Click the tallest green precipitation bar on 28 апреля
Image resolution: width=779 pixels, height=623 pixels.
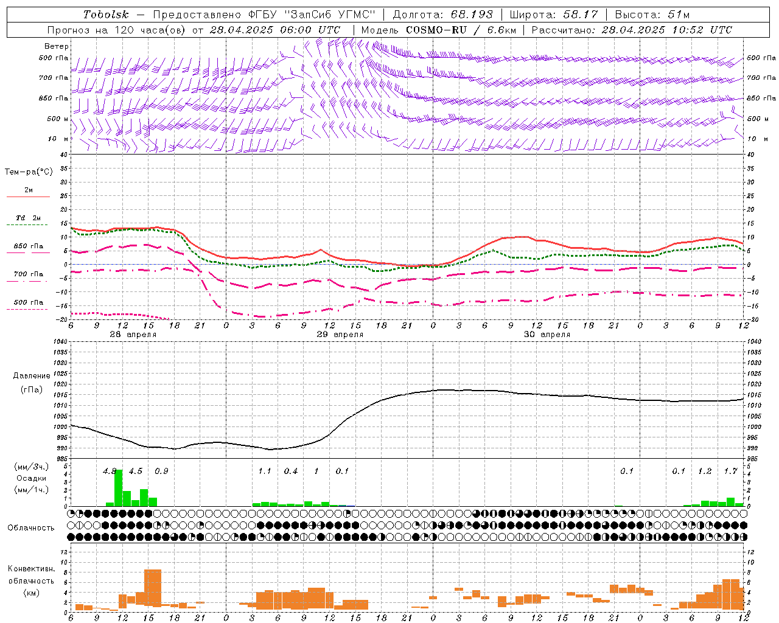pyautogui.click(x=119, y=488)
